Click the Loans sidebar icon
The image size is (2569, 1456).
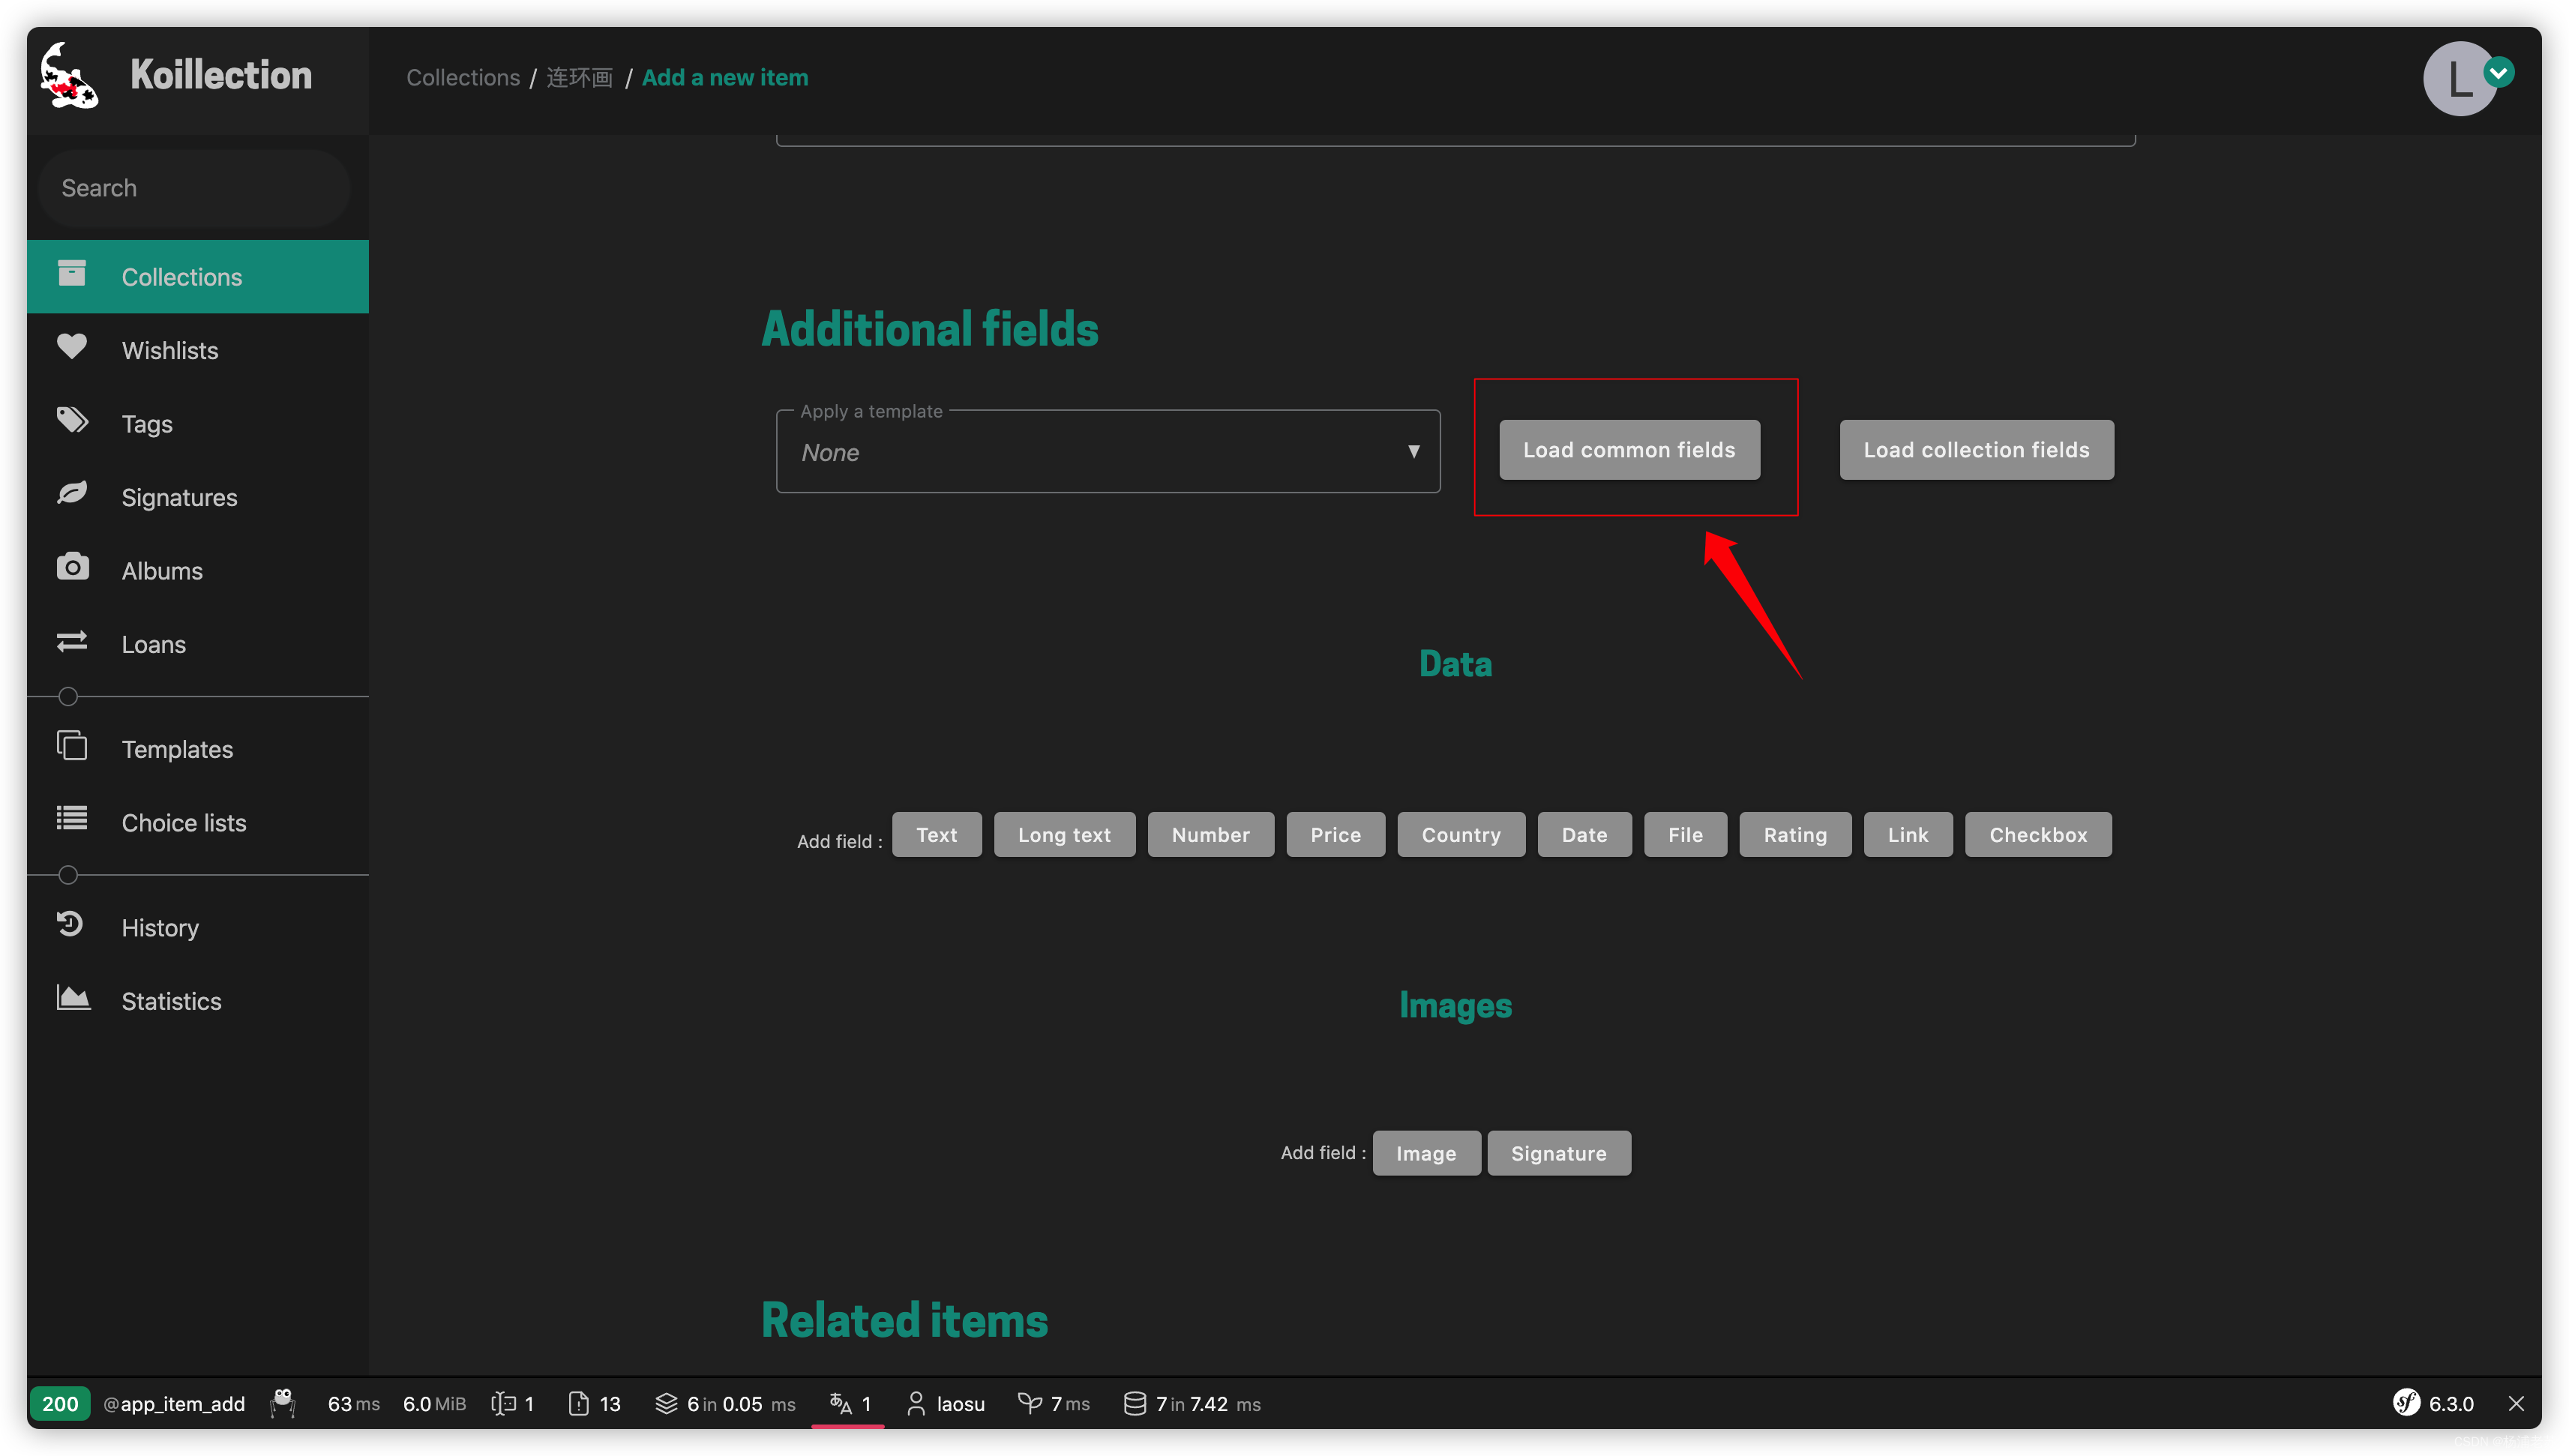pos(70,643)
